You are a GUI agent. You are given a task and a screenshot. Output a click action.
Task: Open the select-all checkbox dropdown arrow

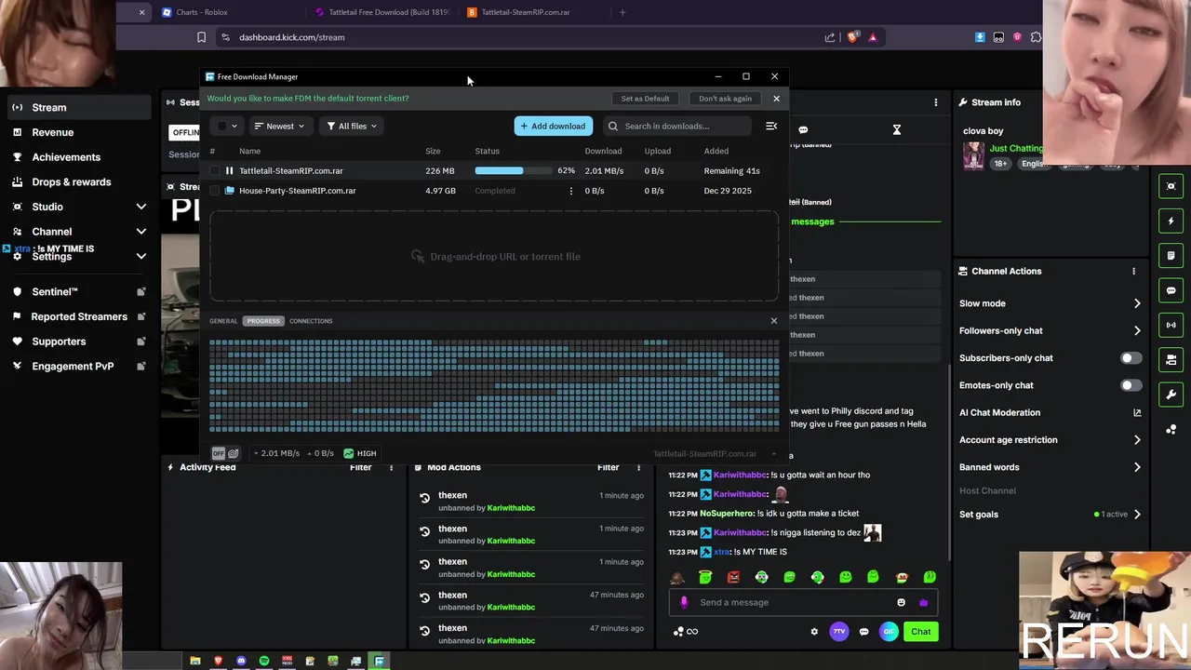click(x=234, y=127)
